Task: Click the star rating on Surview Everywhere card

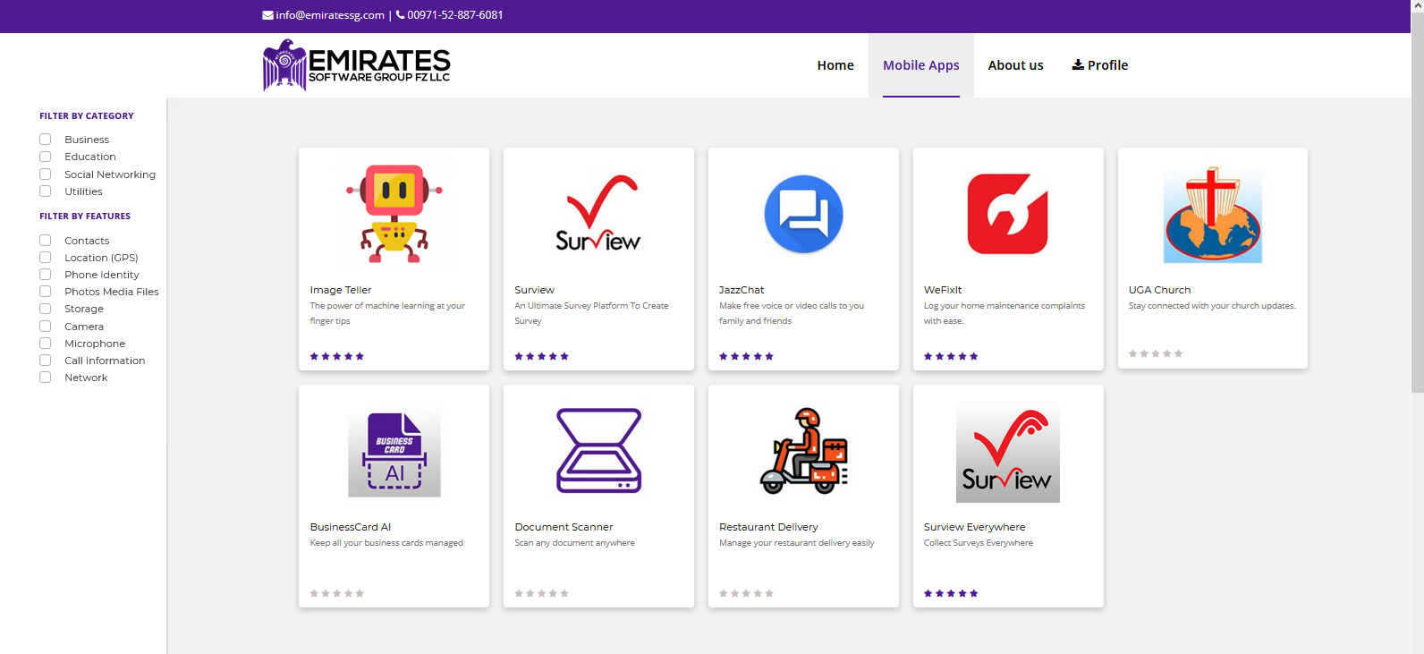Action: tap(951, 593)
